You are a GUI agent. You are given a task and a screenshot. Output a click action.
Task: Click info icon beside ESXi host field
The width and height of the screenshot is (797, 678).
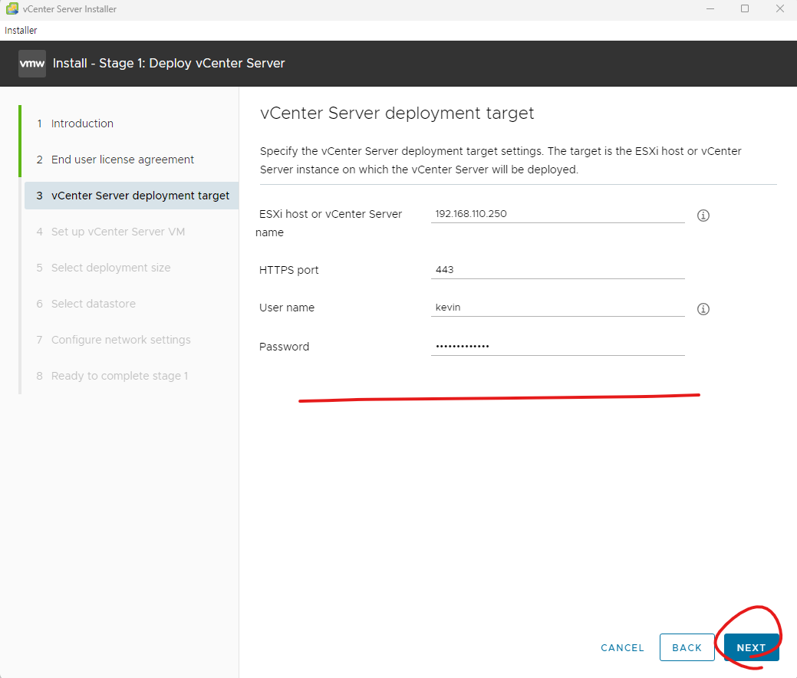tap(703, 216)
